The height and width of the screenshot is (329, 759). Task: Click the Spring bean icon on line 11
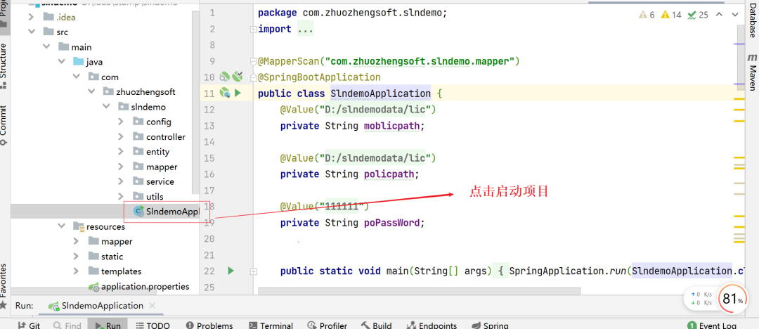(x=225, y=93)
